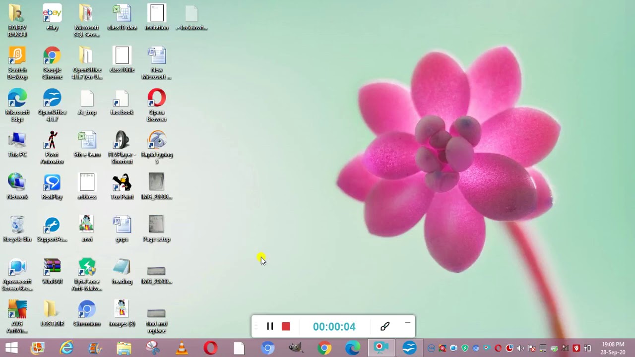The width and height of the screenshot is (635, 357).
Task: Select the class10 data spreadsheet file
Action: point(122,17)
